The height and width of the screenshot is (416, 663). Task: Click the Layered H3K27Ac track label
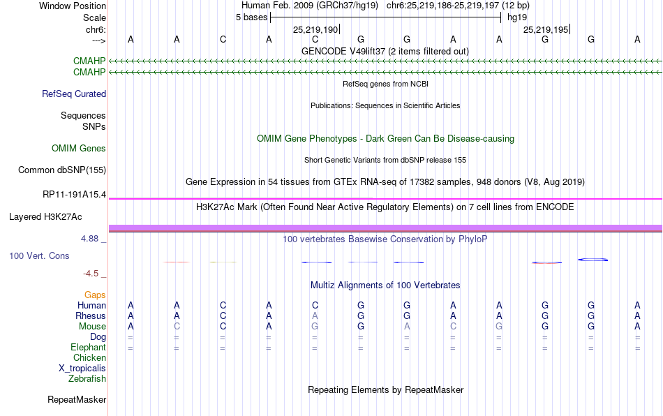(x=45, y=217)
